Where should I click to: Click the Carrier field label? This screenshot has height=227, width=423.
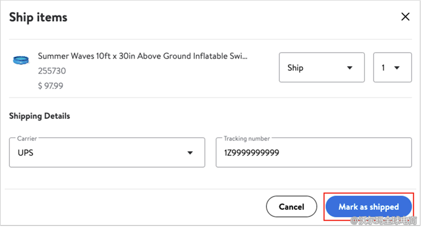point(27,138)
